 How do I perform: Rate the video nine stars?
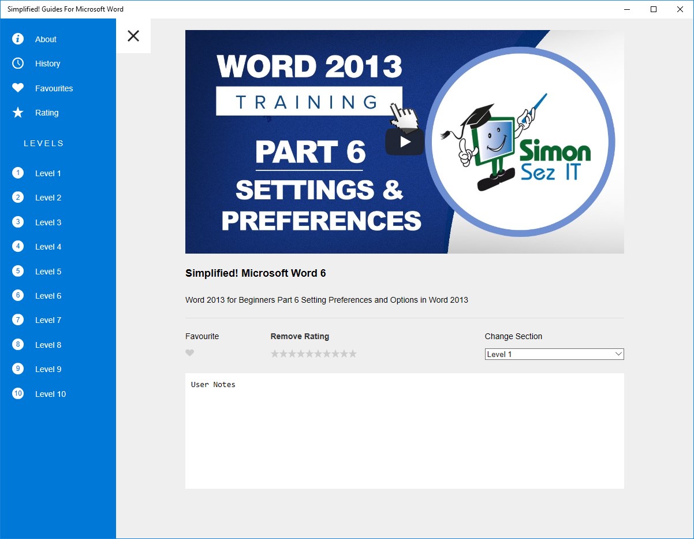(344, 354)
